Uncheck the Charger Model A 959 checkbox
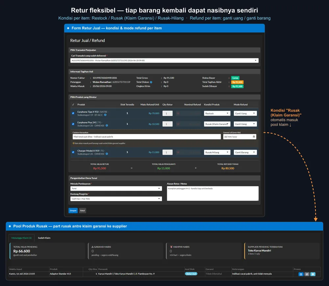This screenshot has width=329, height=286. pos(73,152)
